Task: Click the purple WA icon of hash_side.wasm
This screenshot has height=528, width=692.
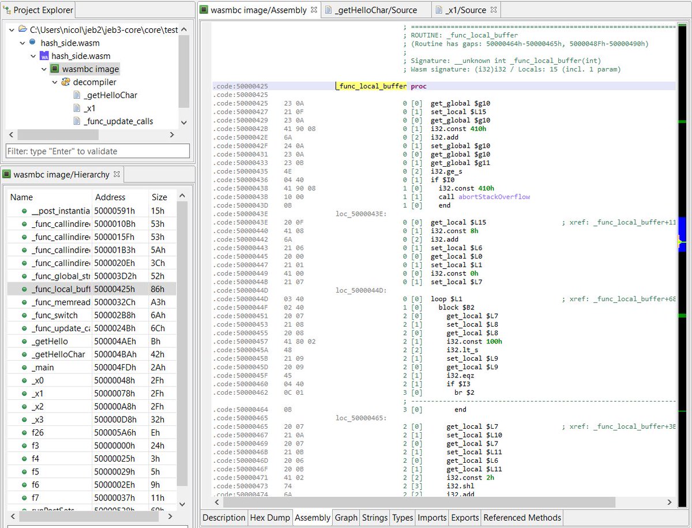Action: point(44,56)
